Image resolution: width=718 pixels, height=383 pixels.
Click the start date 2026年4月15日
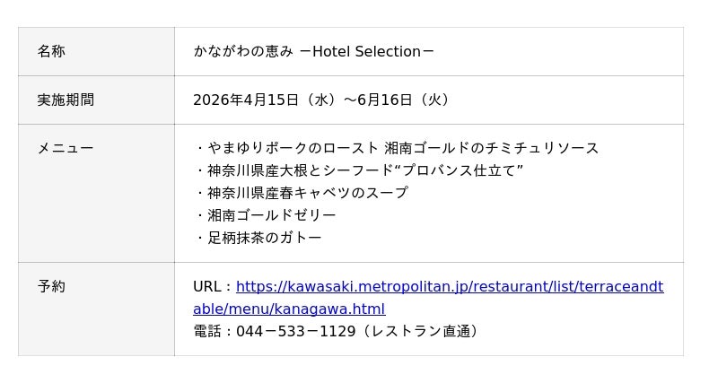(x=246, y=100)
